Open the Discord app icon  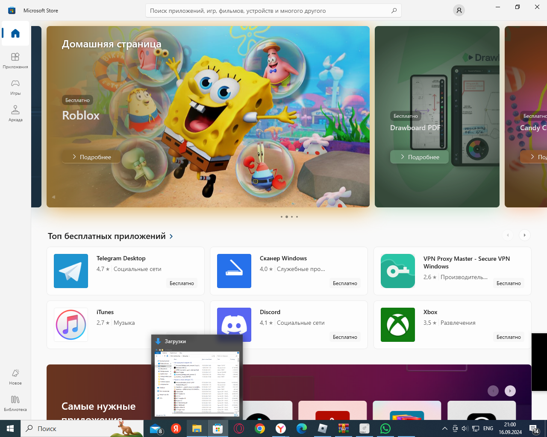pos(234,325)
